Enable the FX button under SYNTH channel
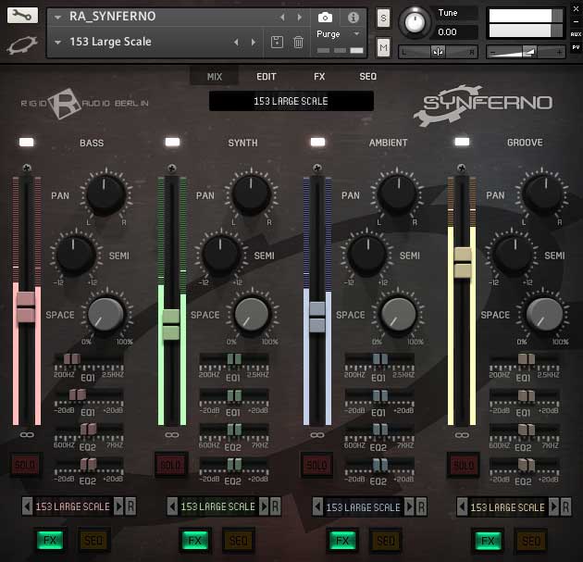This screenshot has width=583, height=562. coord(195,540)
